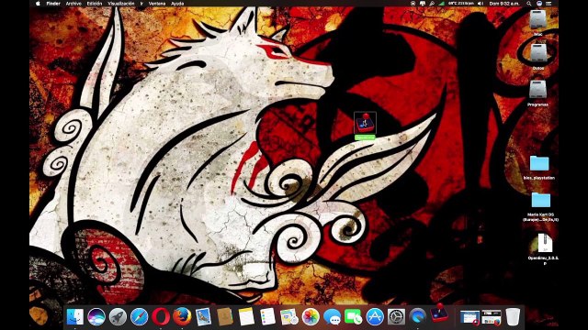Open the Mail stamp icon in Dock
Viewport: 588px width, 330px height.
[x=203, y=317]
